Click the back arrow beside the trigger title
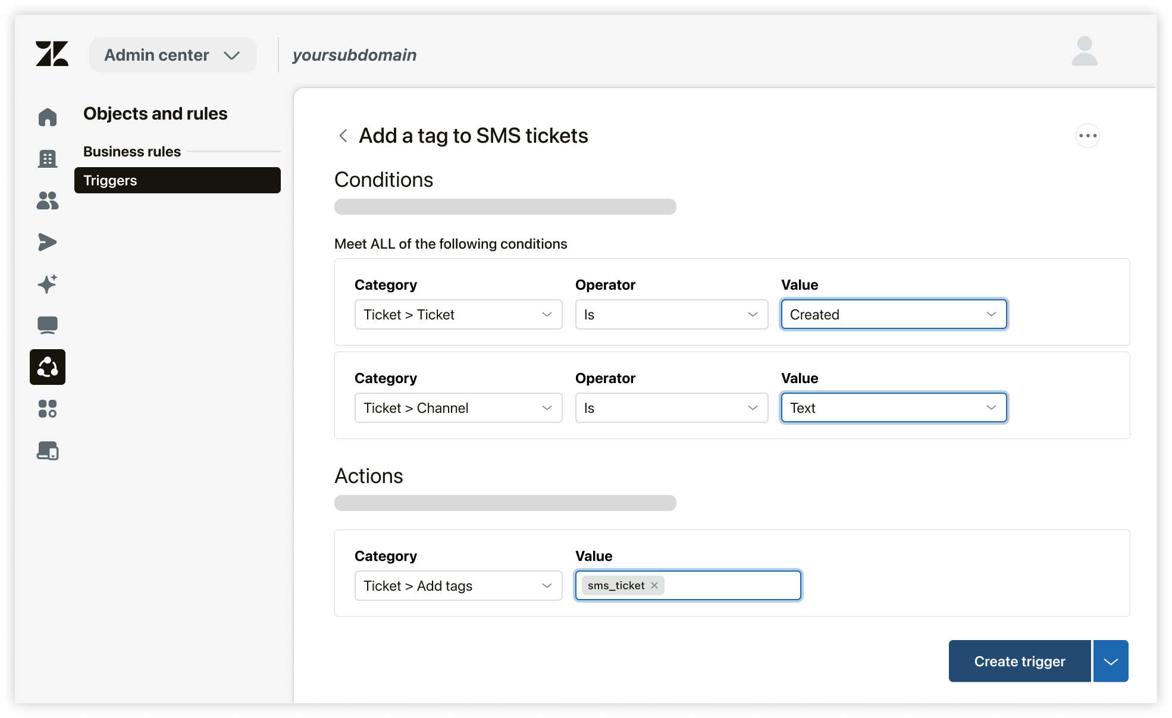This screenshot has height=718, width=1172. pos(343,136)
